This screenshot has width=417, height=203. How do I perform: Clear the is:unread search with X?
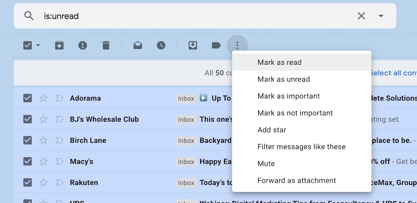pyautogui.click(x=361, y=16)
